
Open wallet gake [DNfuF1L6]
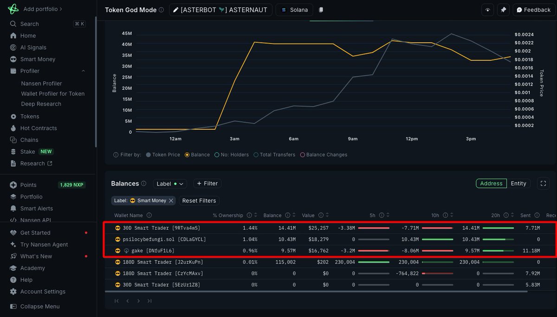pyautogui.click(x=153, y=251)
